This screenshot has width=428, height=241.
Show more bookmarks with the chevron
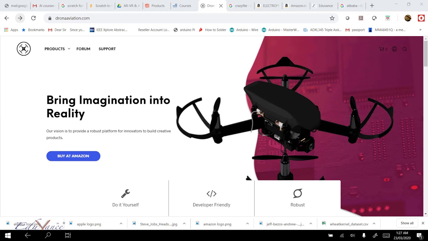pos(420,30)
